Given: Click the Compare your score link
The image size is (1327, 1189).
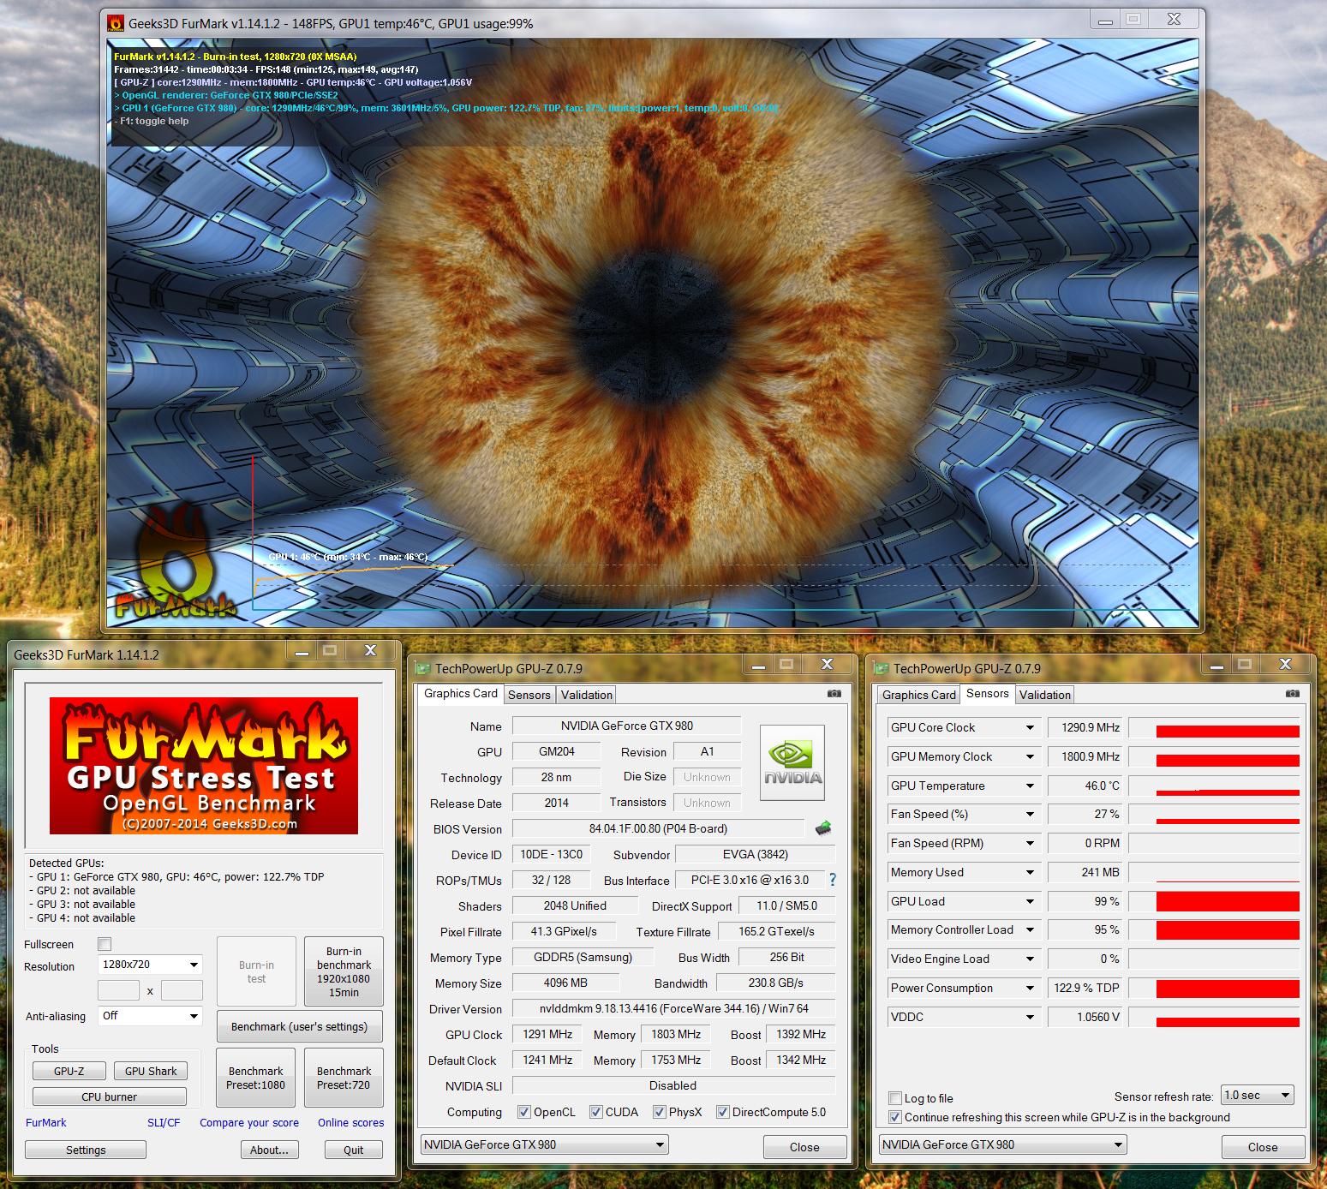Looking at the screenshot, I should [249, 1122].
